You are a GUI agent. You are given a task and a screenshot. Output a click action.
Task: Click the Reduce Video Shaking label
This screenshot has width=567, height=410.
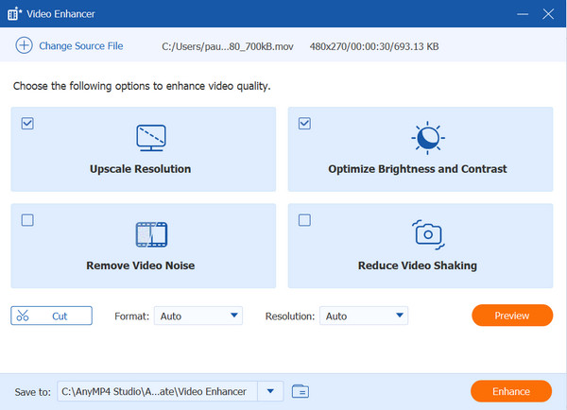[418, 265]
